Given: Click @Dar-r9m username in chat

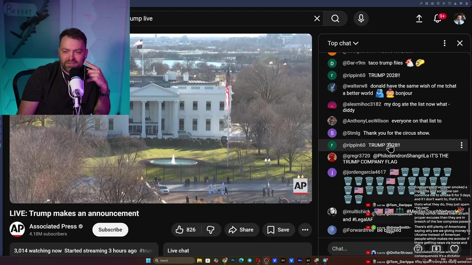Looking at the screenshot, I should [354, 63].
